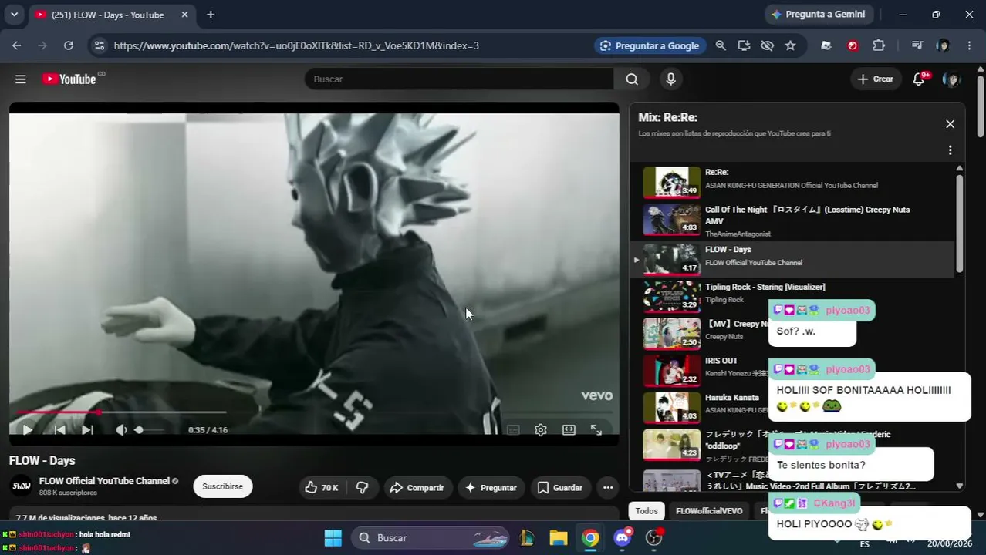Seek on the video progress bar

(x=314, y=412)
